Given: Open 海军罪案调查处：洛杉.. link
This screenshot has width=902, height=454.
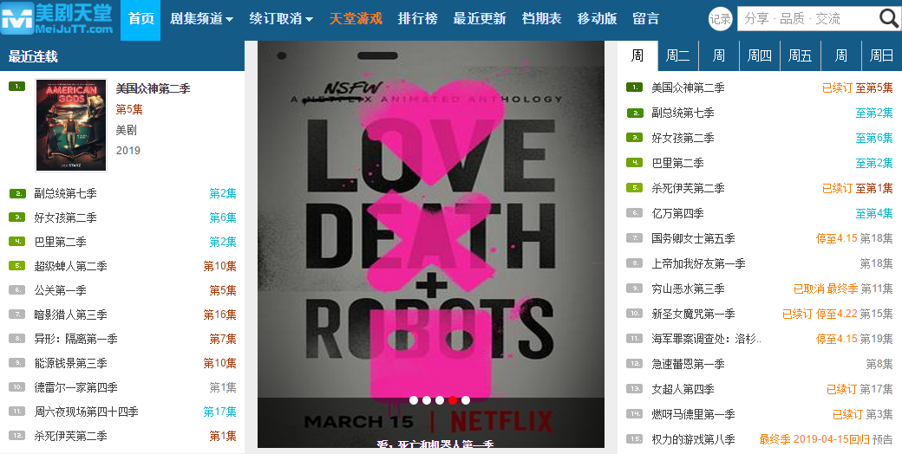Looking at the screenshot, I should 706,339.
